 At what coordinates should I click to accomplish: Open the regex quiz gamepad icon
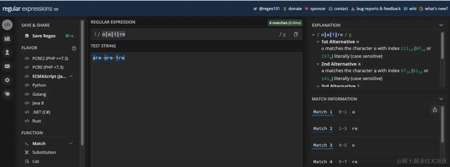point(7,66)
